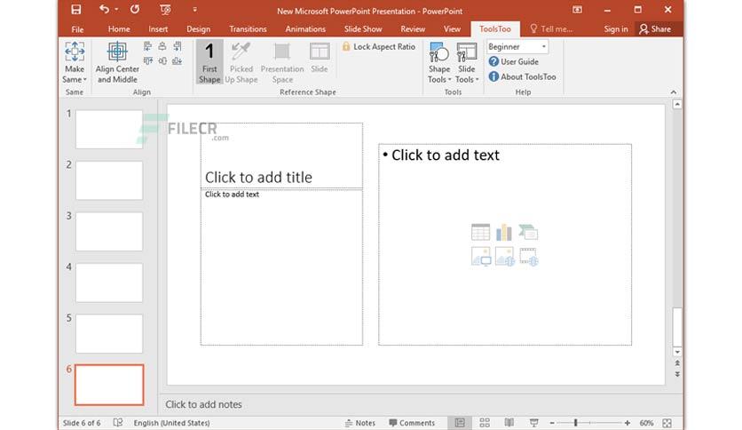This screenshot has height=430, width=742.
Task: Toggle the Notes pane from status bar
Action: click(x=360, y=423)
